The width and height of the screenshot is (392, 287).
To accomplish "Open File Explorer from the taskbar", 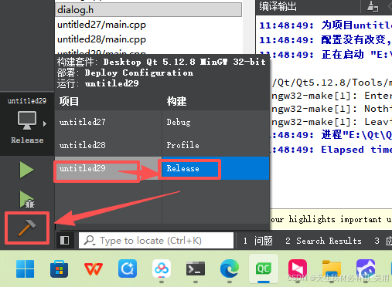I will tap(332, 269).
